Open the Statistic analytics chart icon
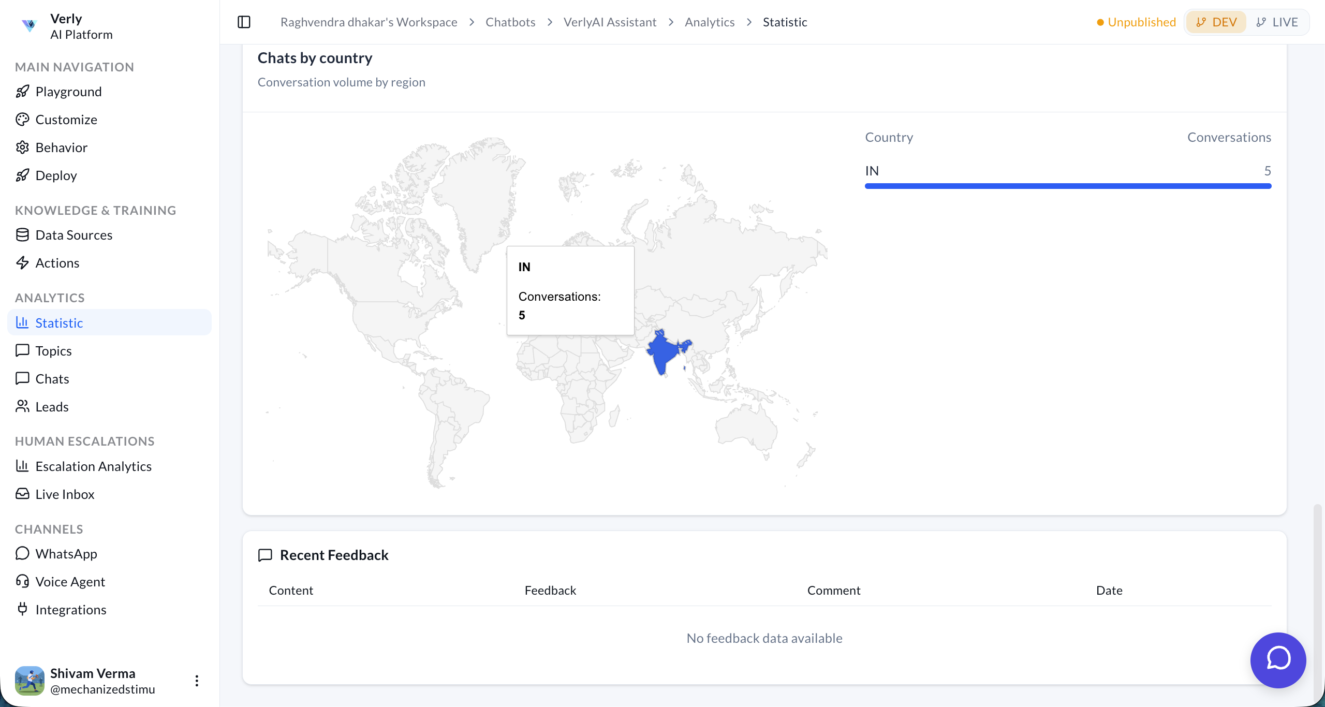The width and height of the screenshot is (1325, 707). (22, 322)
